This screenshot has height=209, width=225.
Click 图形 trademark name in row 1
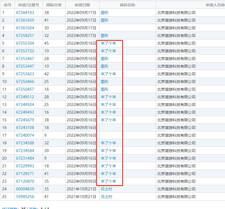(104, 13)
